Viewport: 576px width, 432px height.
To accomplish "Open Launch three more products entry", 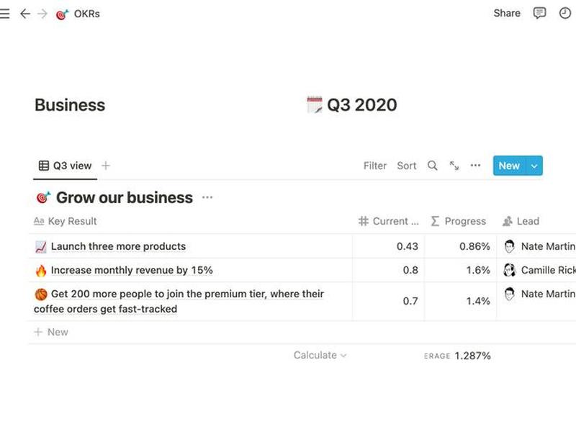I will click(x=118, y=246).
